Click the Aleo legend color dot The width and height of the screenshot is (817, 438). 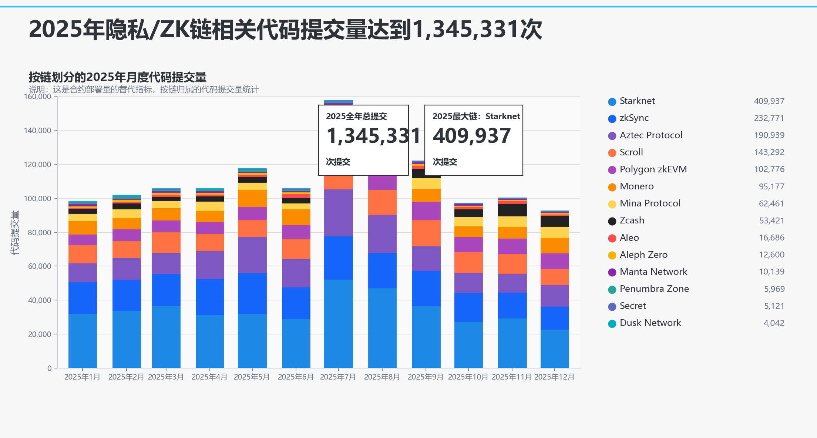(x=612, y=238)
